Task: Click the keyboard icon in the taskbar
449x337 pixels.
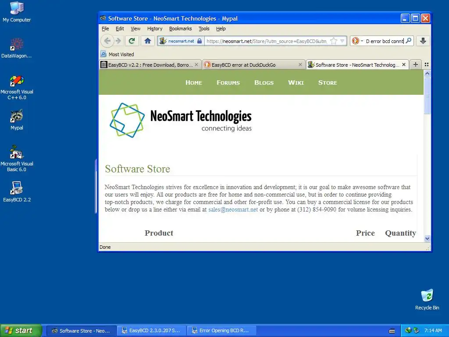Action: click(392, 331)
